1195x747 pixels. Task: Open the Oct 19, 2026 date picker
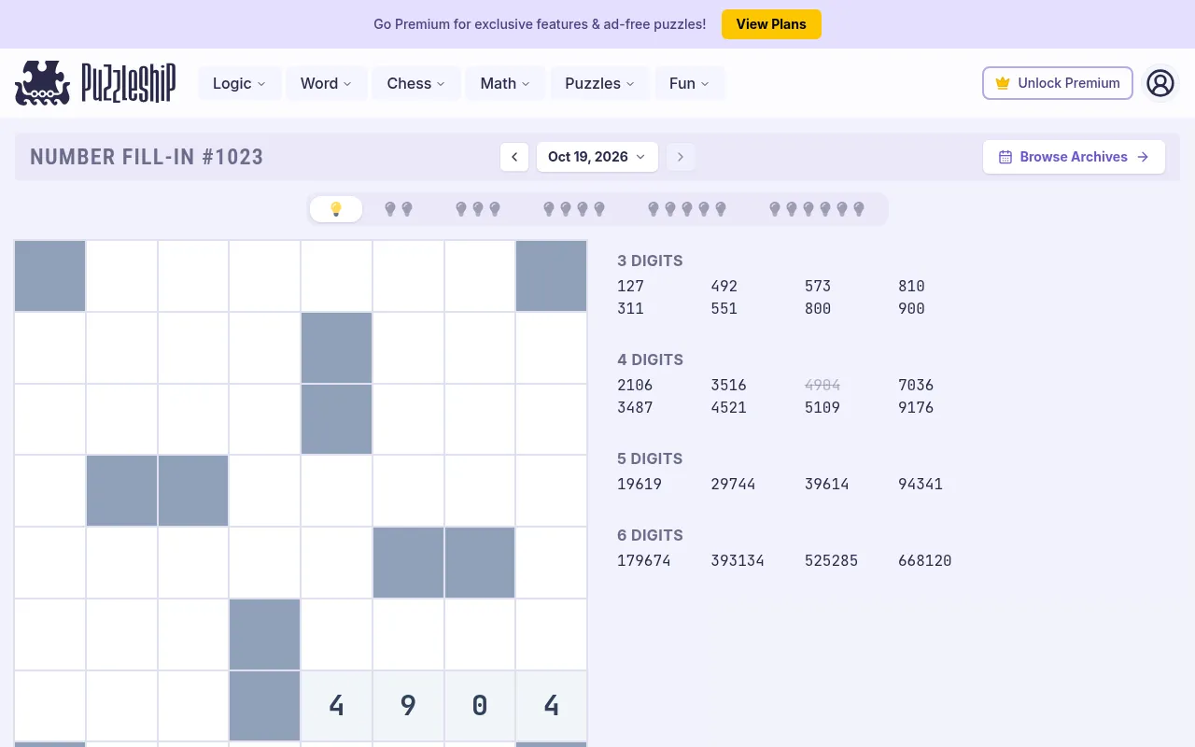tap(597, 157)
